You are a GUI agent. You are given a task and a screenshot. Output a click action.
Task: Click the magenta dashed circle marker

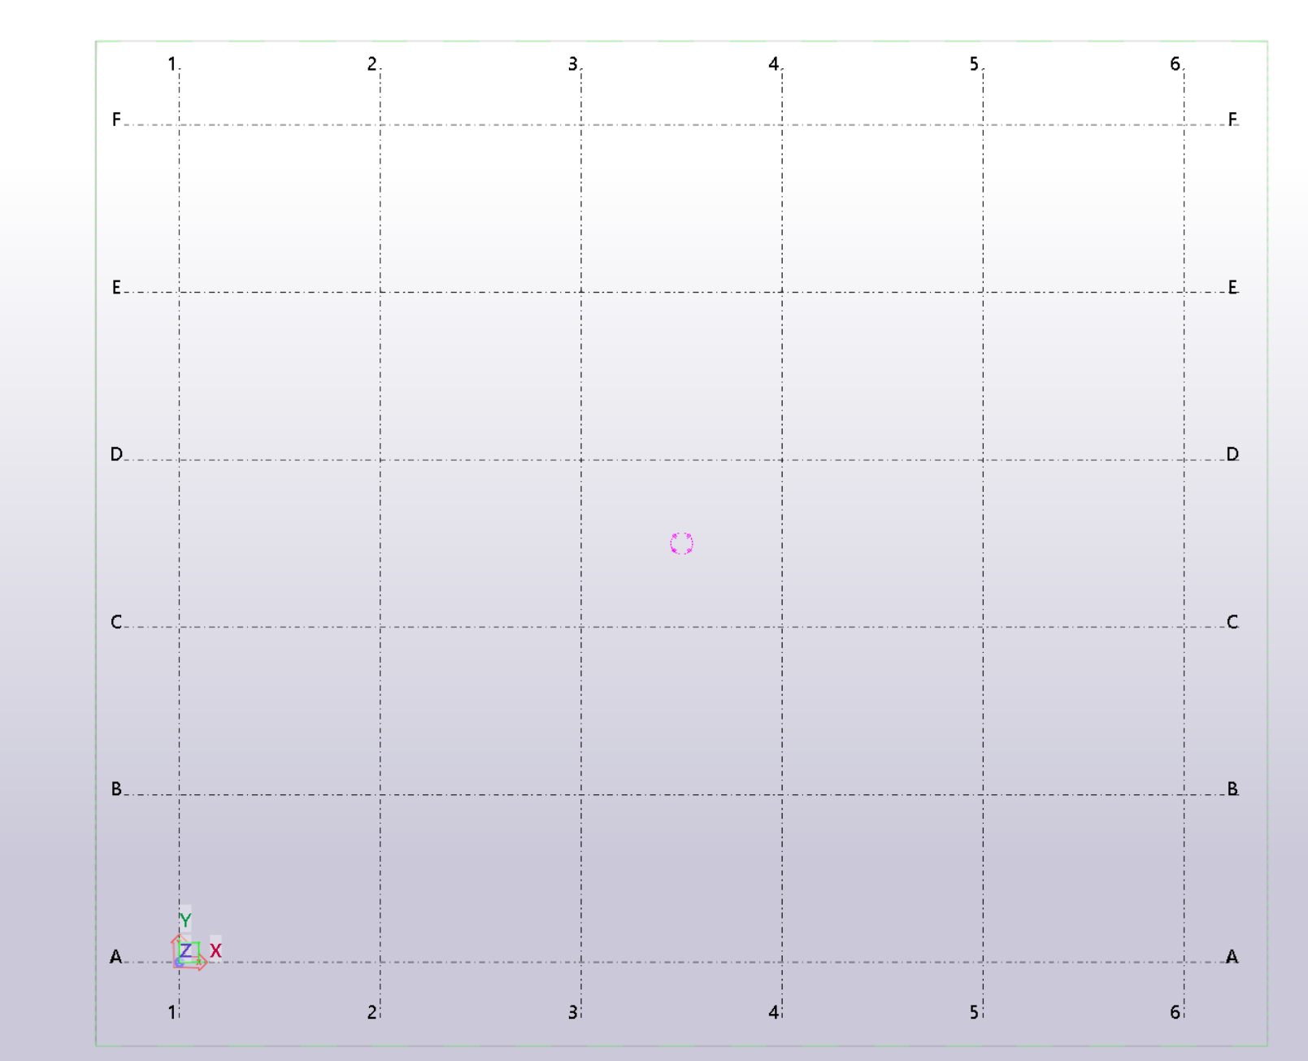(681, 543)
